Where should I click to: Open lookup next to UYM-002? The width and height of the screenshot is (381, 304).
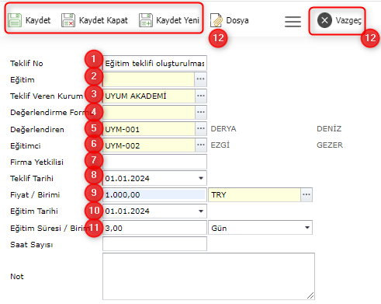click(x=201, y=145)
